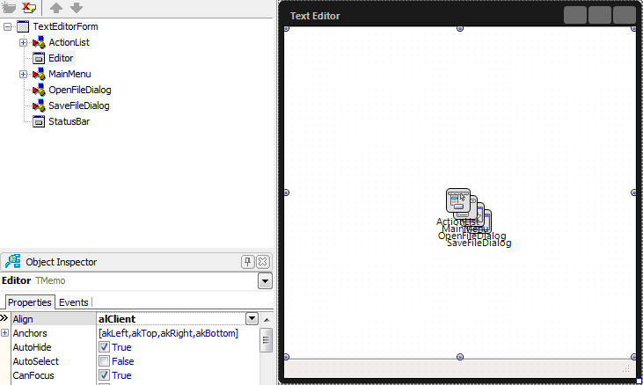
Task: Expand the Anchors property sub-items
Action: (x=5, y=333)
